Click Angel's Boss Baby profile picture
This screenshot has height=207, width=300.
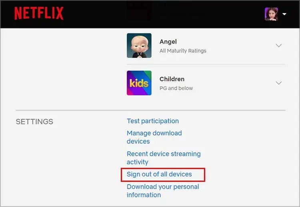(x=139, y=46)
